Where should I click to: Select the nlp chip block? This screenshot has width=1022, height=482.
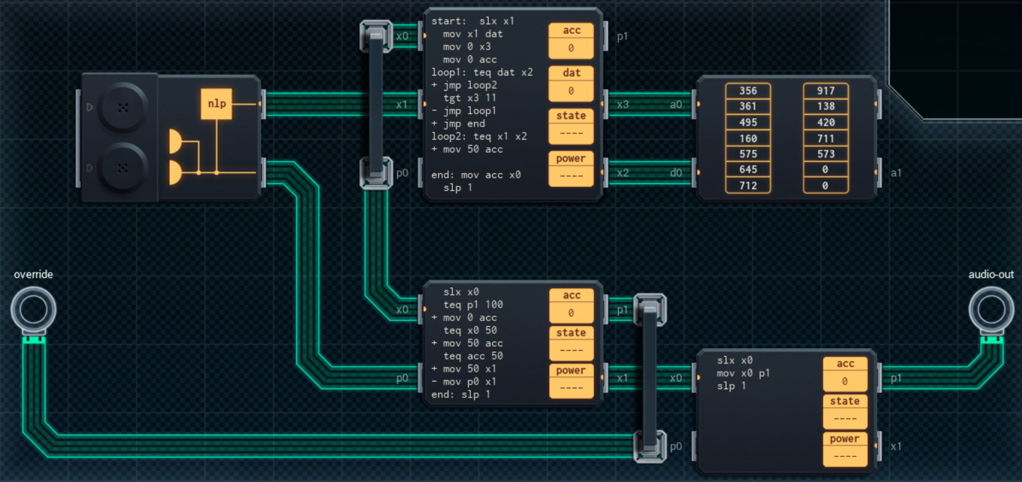coord(216,104)
